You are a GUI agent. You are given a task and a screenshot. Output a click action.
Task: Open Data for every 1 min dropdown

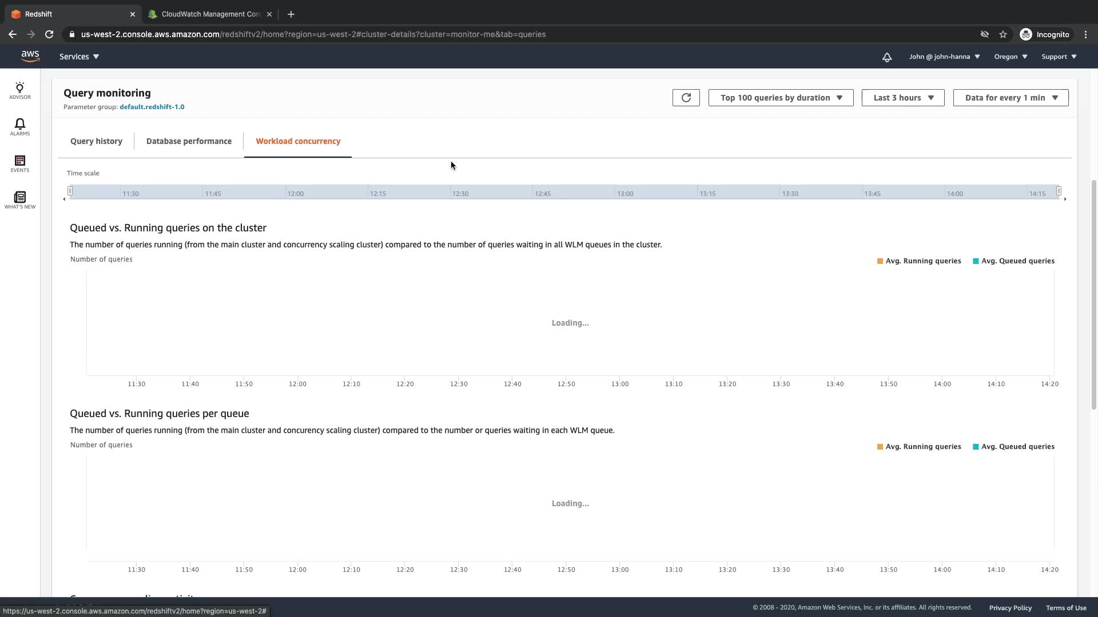[1011, 98]
